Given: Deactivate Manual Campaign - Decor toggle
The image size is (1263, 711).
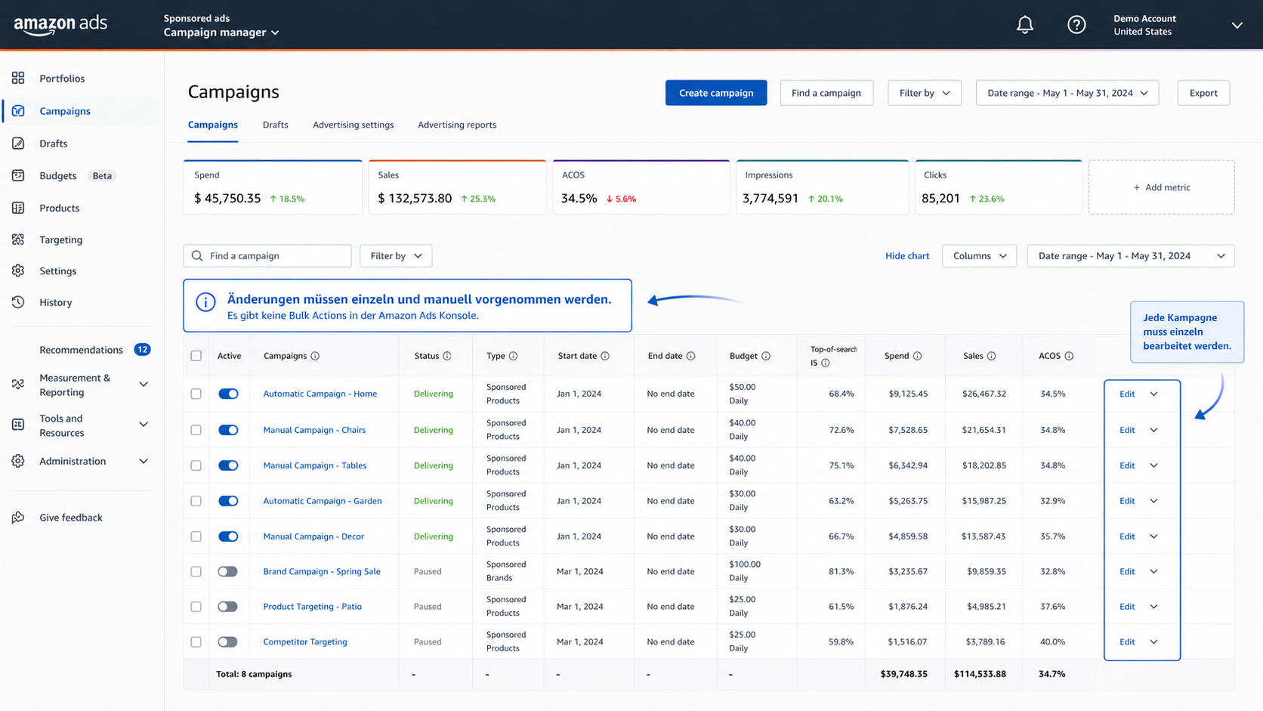Looking at the screenshot, I should [228, 536].
